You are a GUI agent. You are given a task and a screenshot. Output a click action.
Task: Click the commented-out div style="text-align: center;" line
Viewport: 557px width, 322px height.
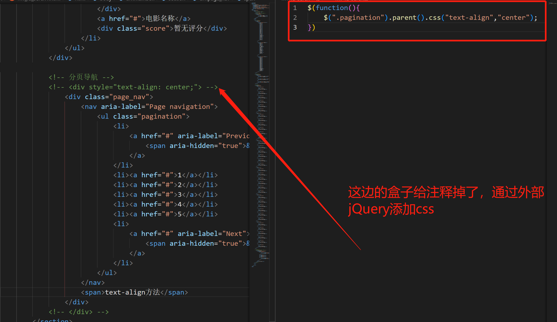click(133, 87)
